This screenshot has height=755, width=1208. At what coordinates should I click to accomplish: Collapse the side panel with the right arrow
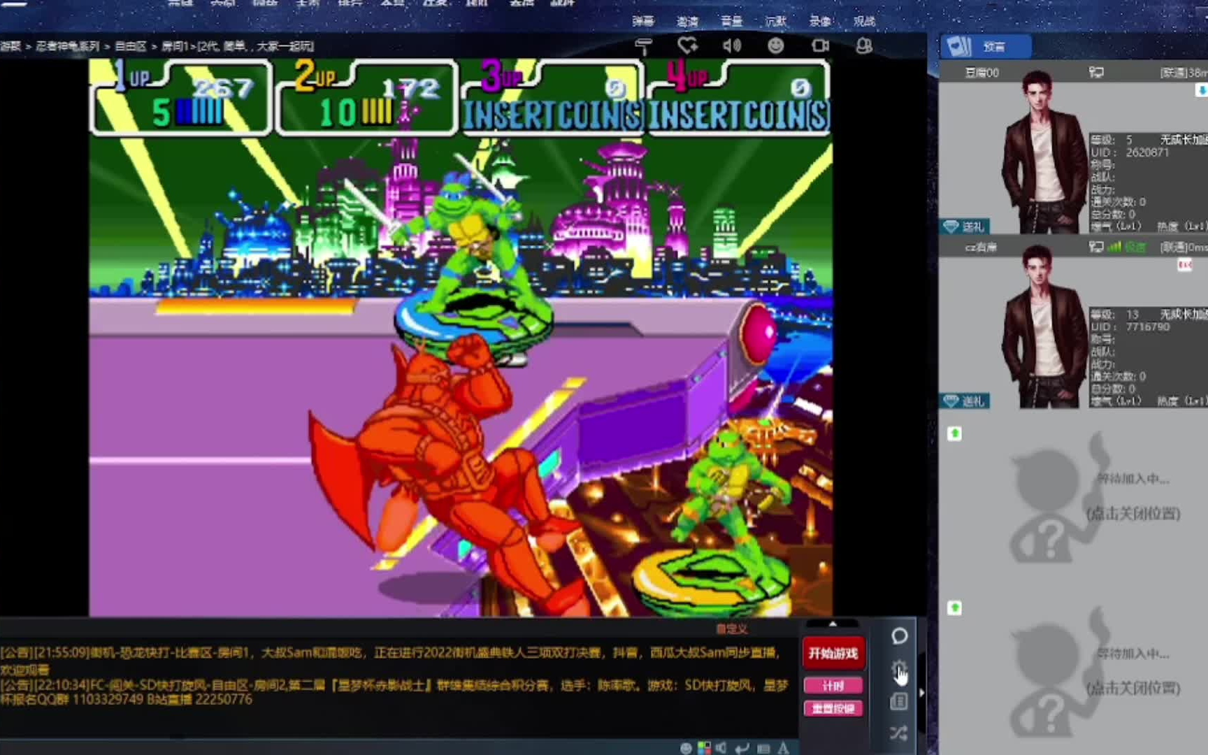[x=922, y=692]
